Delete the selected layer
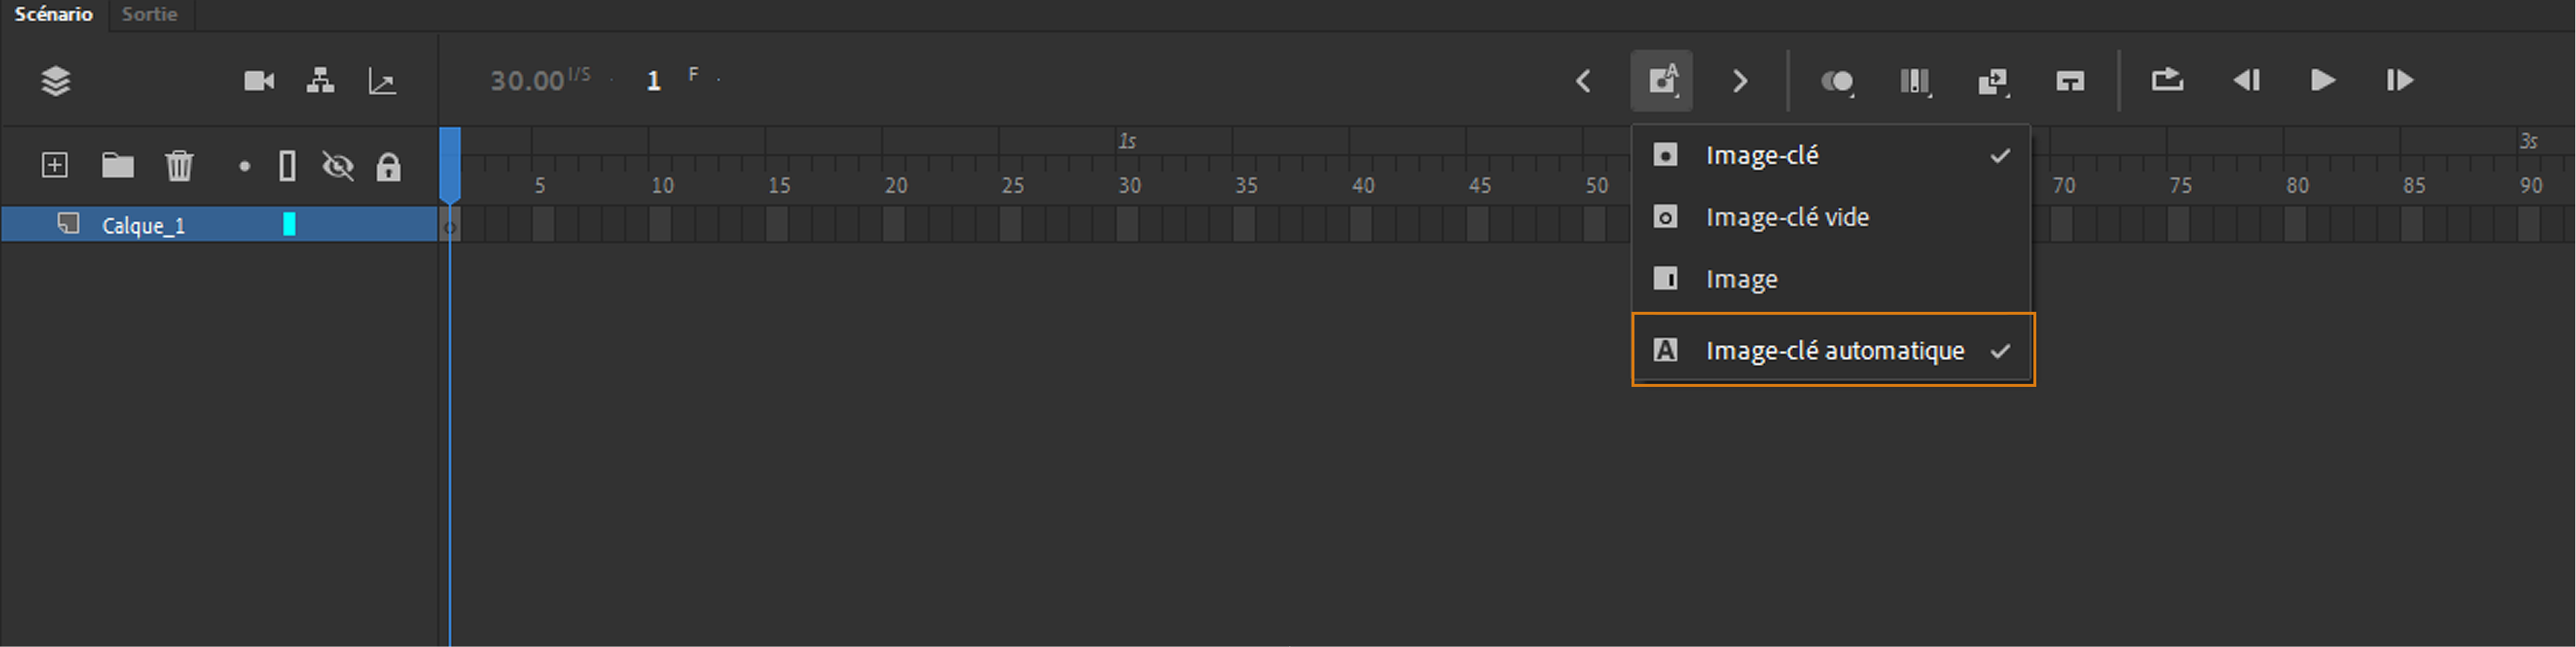The width and height of the screenshot is (2576, 647). 179,165
